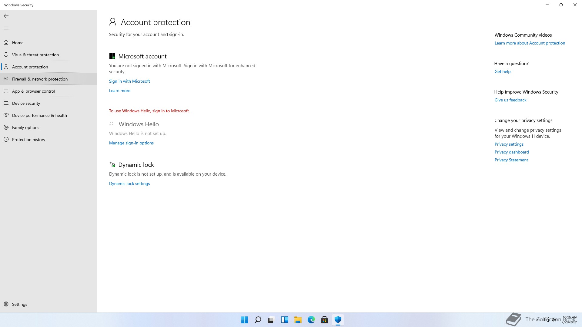Screen dimensions: 582x327
Task: Click the Account protection page title
Action: 156,22
